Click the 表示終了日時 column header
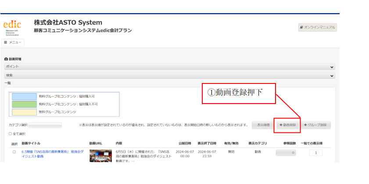Image resolution: width=369 pixels, height=184 pixels. click(x=207, y=143)
